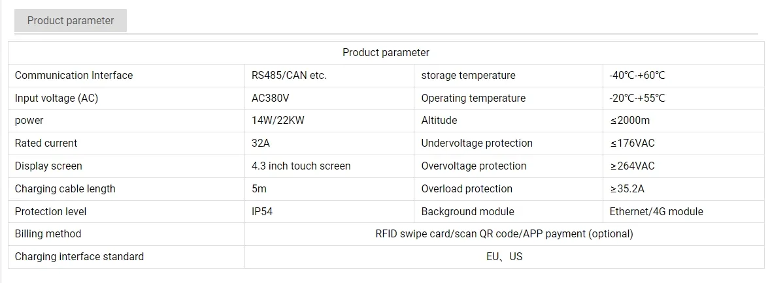Click the -40℃-+60℃ value cell
The height and width of the screenshot is (283, 770).
pyautogui.click(x=637, y=76)
